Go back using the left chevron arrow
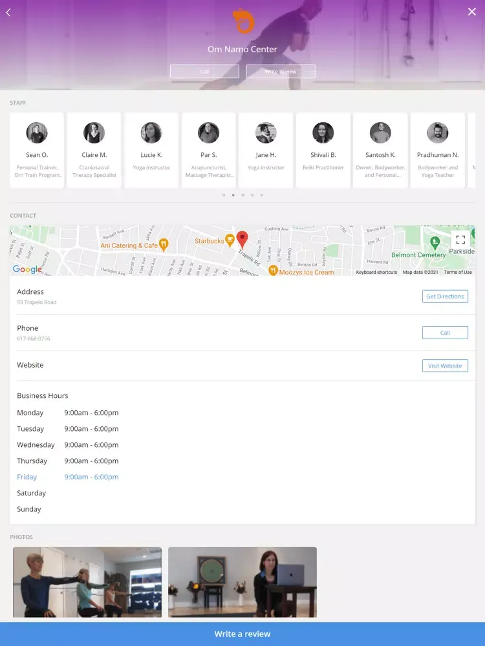 (8, 12)
